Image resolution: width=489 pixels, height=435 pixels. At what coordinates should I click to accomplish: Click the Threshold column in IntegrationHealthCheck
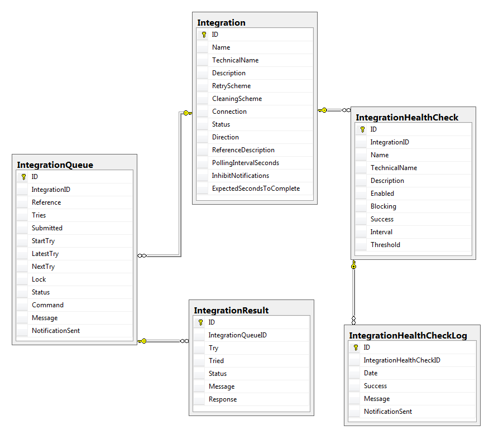[x=385, y=245]
